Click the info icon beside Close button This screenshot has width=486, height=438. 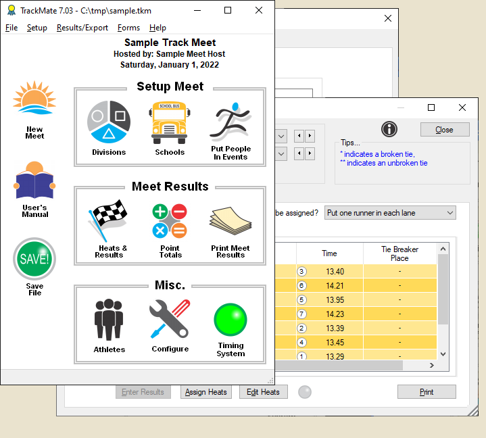(x=389, y=129)
